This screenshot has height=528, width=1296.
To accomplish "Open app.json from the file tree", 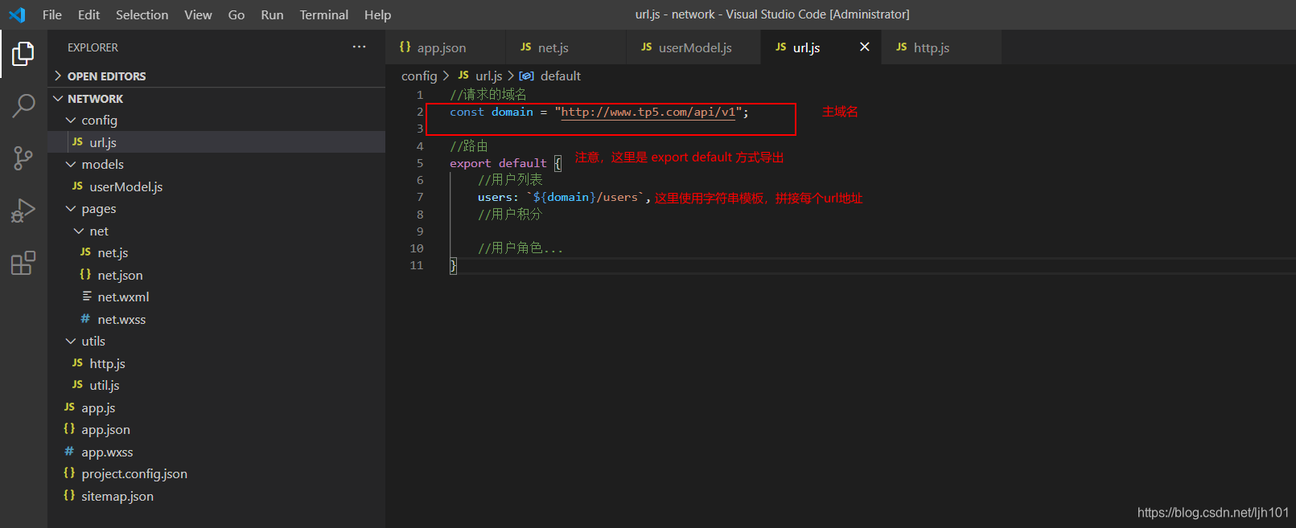I will tap(216, 429).
